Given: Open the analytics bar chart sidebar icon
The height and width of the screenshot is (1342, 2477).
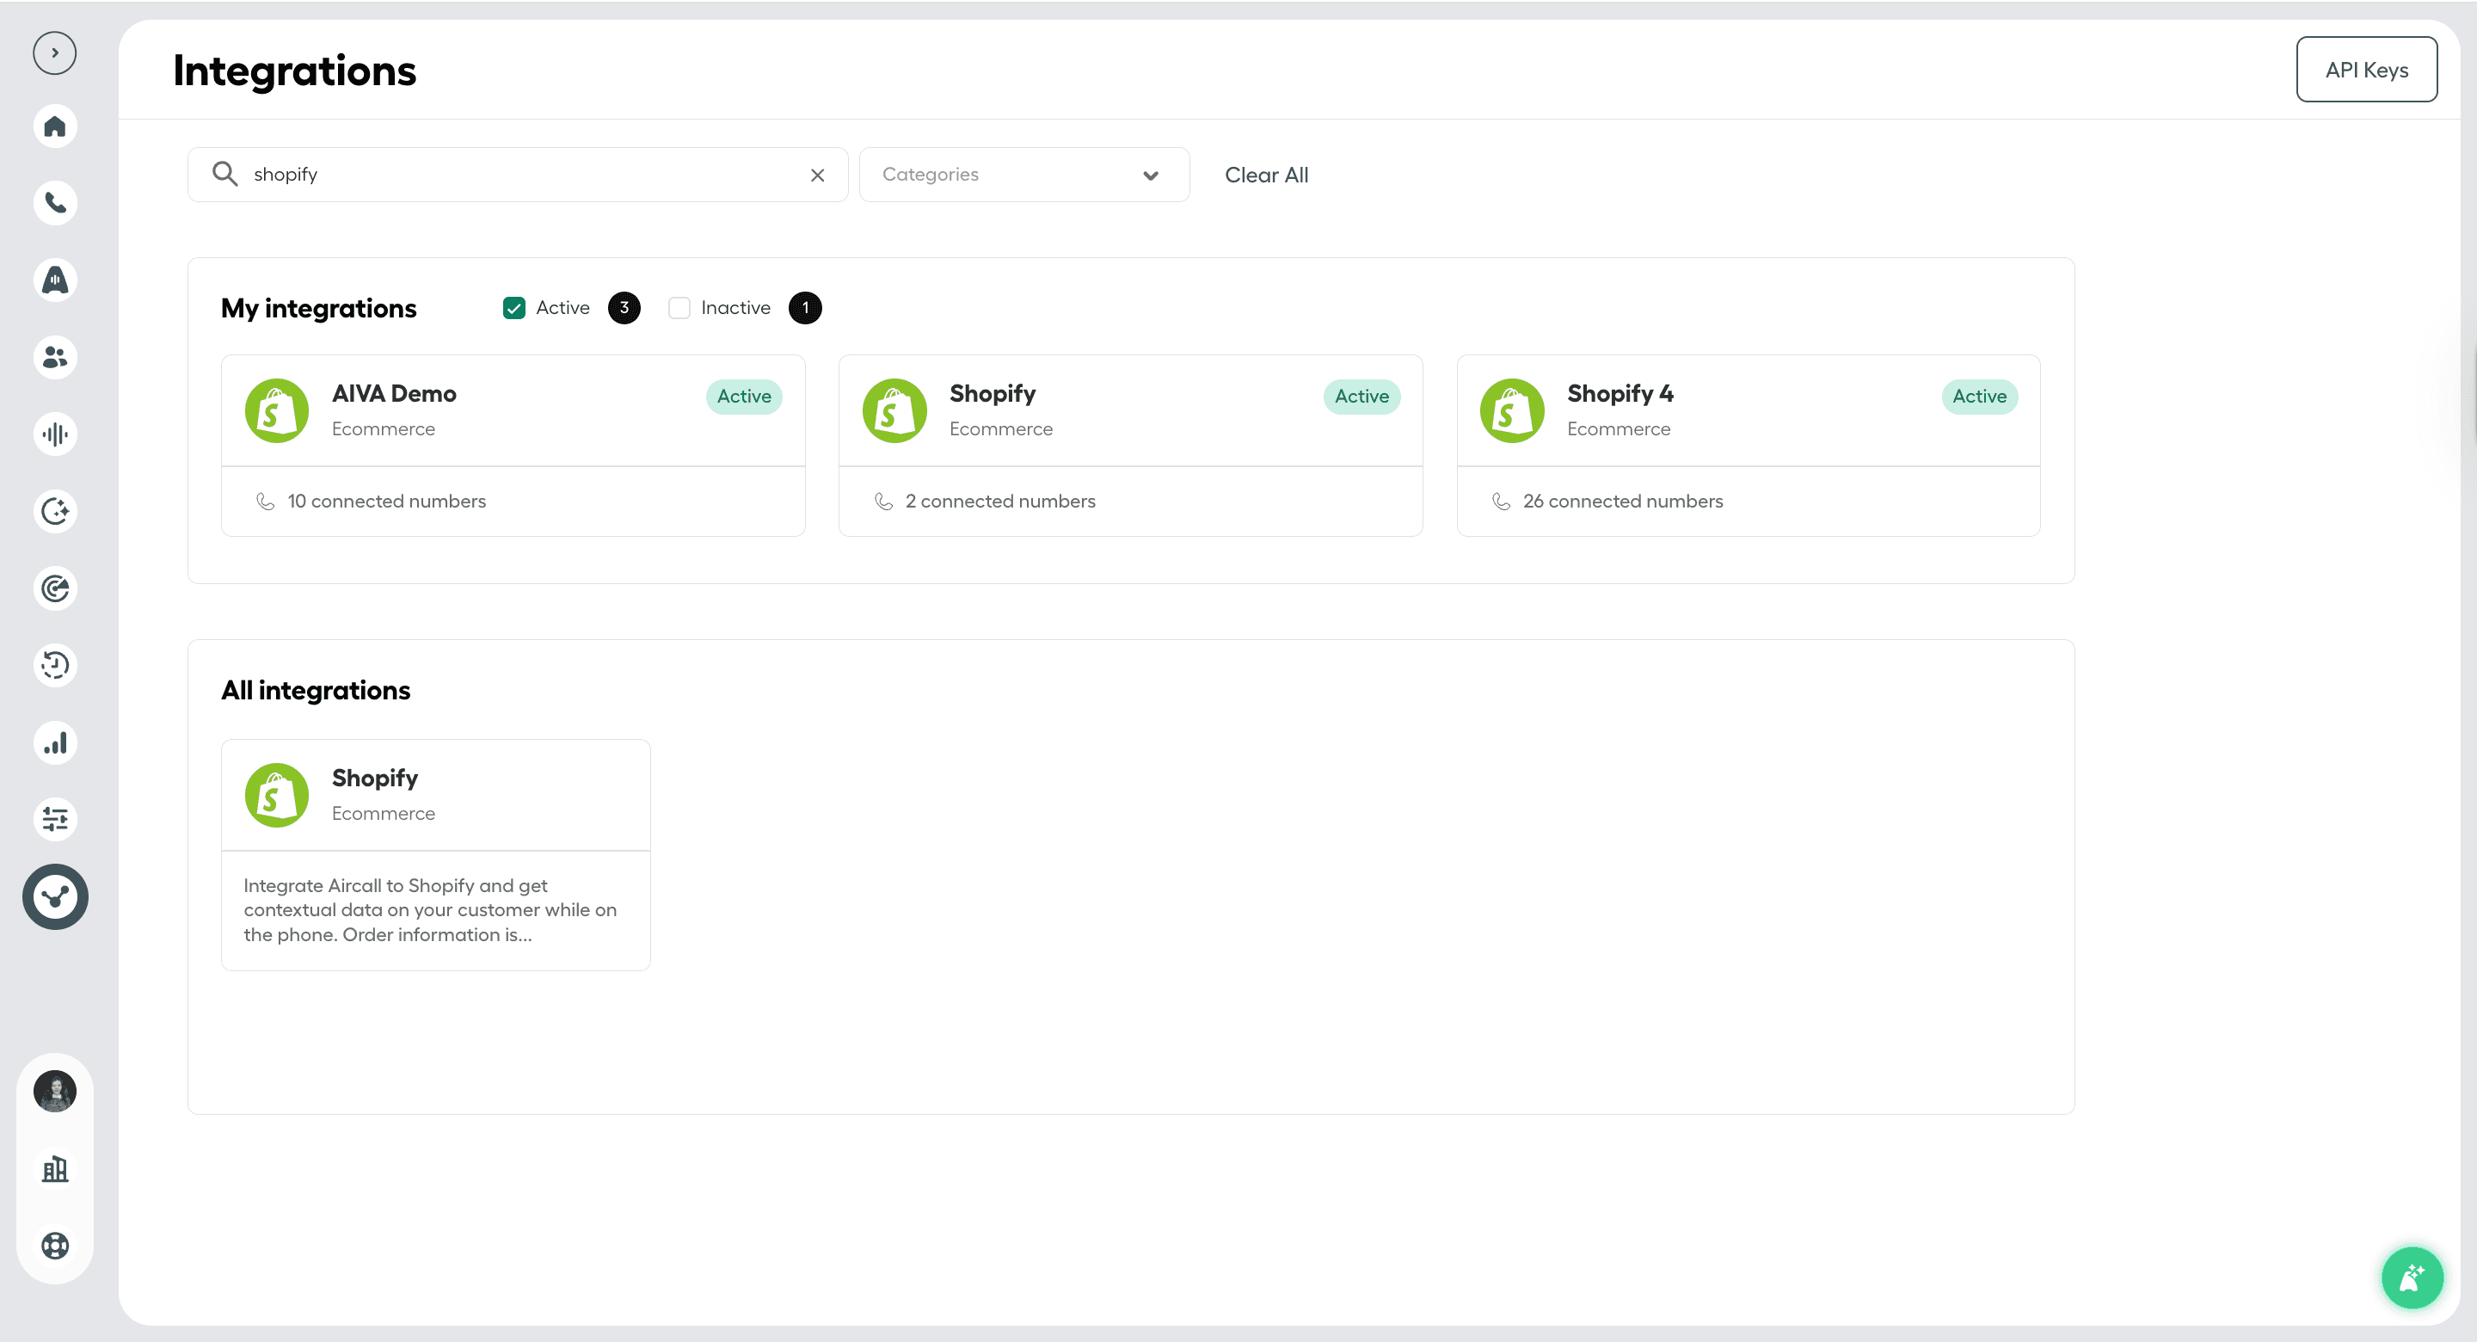Looking at the screenshot, I should 55,742.
